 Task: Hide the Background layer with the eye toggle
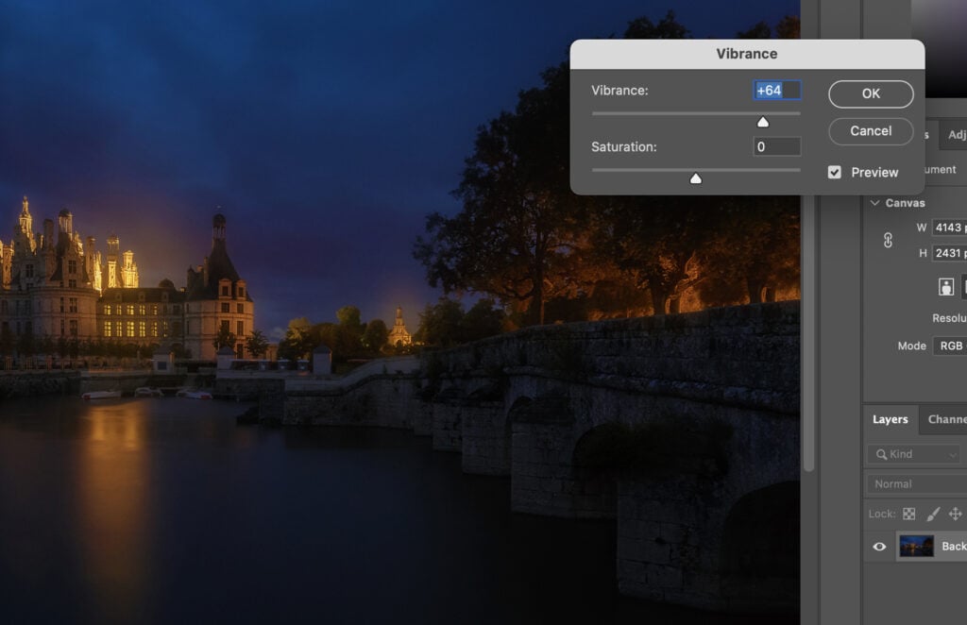click(881, 546)
